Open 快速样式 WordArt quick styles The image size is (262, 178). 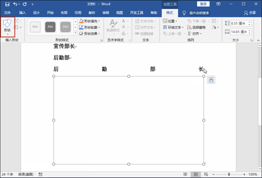113,27
